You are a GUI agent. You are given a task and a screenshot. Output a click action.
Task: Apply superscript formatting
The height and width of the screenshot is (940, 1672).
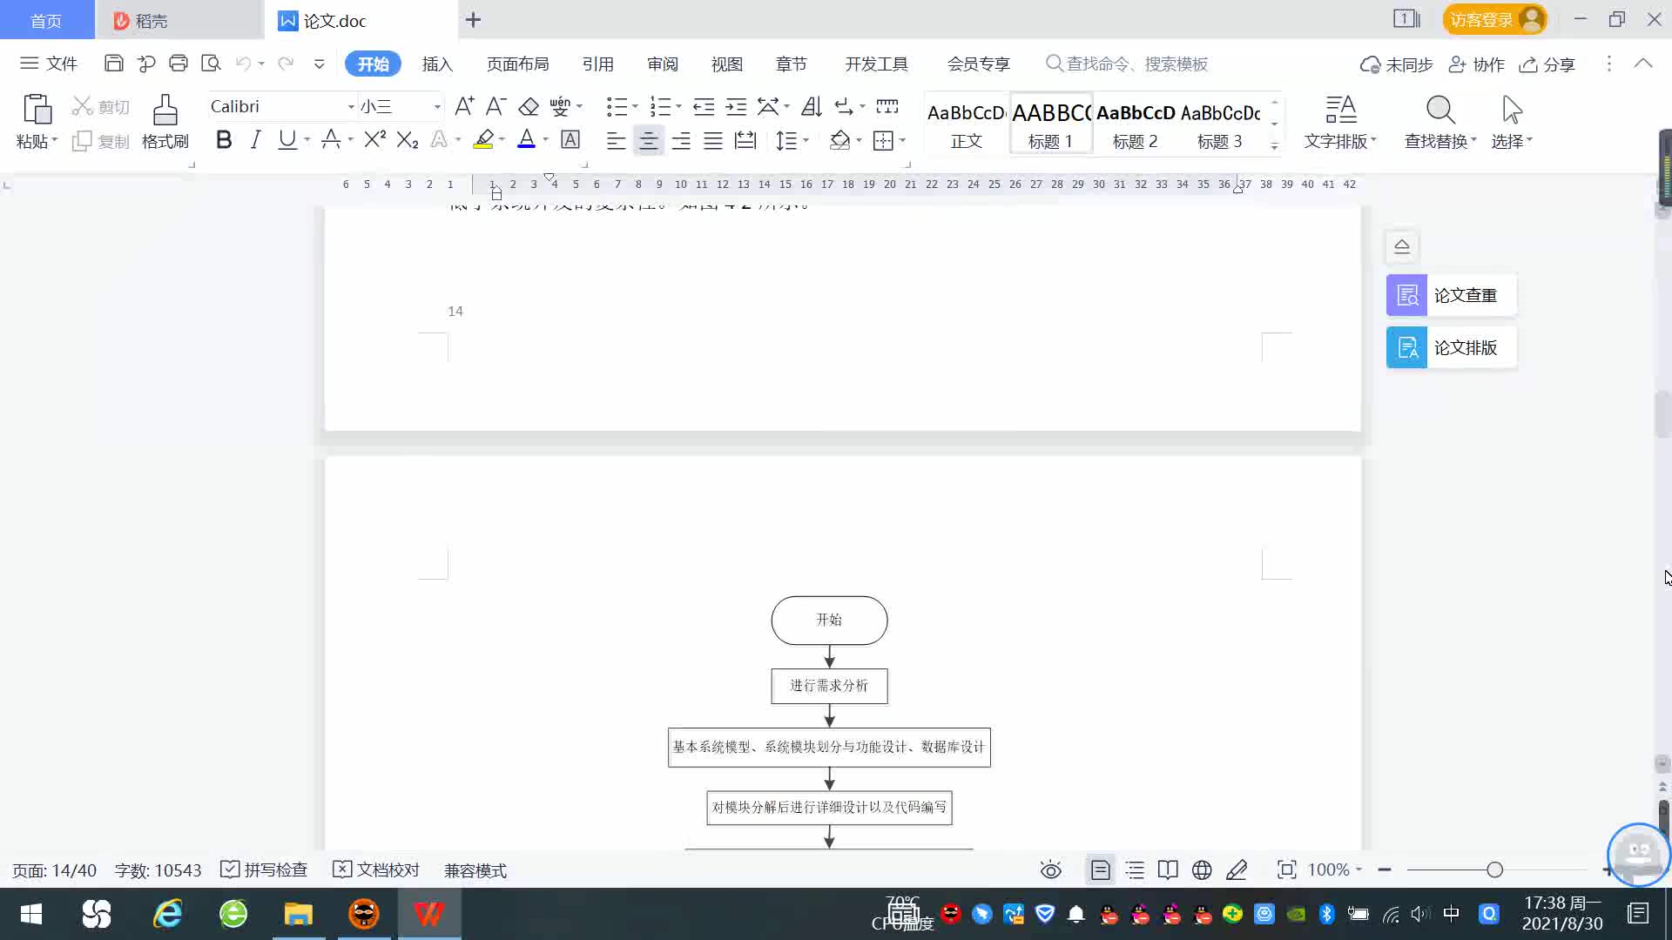tap(374, 140)
